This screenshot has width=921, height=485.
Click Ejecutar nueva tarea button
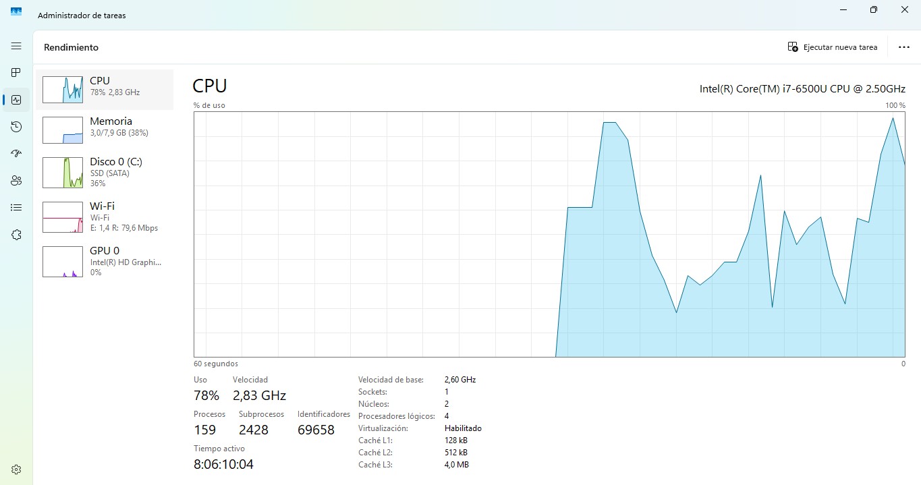pyautogui.click(x=833, y=47)
